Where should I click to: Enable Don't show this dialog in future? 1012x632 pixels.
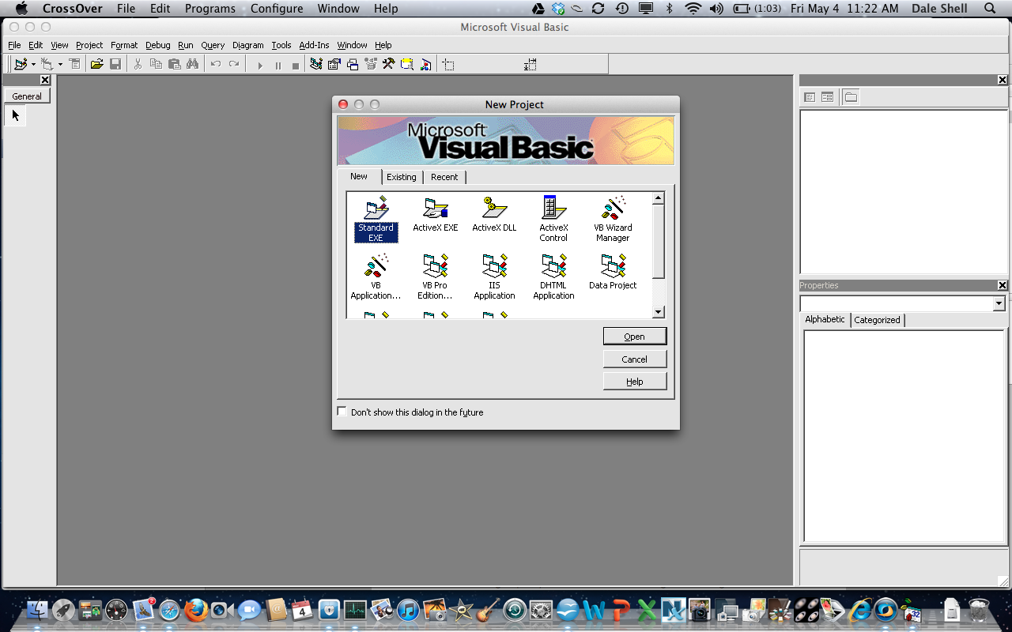coord(342,412)
